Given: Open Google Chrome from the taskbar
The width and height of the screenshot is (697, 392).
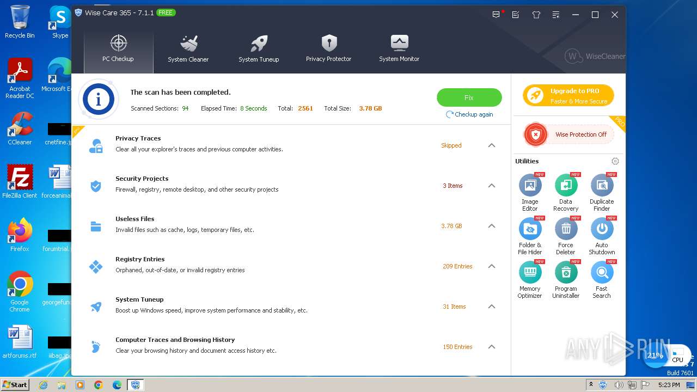Looking at the screenshot, I should (99, 385).
